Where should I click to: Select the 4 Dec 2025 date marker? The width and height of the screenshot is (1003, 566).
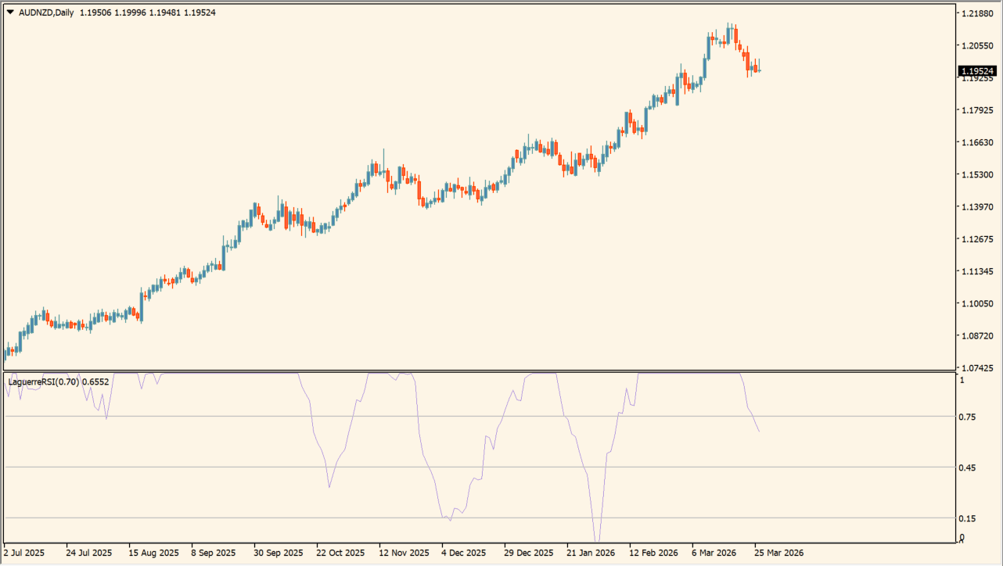(466, 552)
